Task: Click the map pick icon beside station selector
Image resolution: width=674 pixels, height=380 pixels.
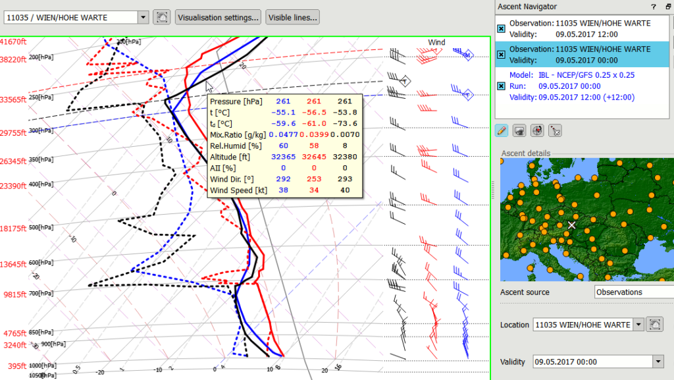Action: [161, 17]
